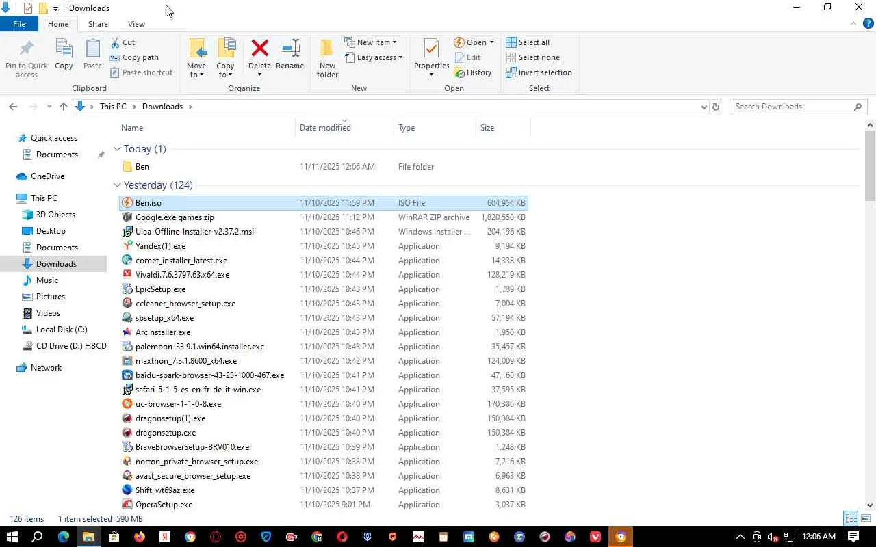Open Customize Quick Access Toolbar dropdown
Image resolution: width=876 pixels, height=547 pixels.
point(55,8)
